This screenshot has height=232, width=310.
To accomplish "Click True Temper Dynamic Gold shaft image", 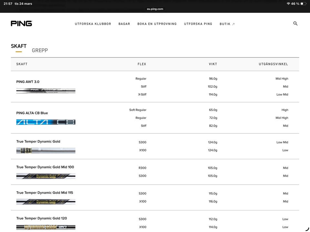I will (x=46, y=150).
